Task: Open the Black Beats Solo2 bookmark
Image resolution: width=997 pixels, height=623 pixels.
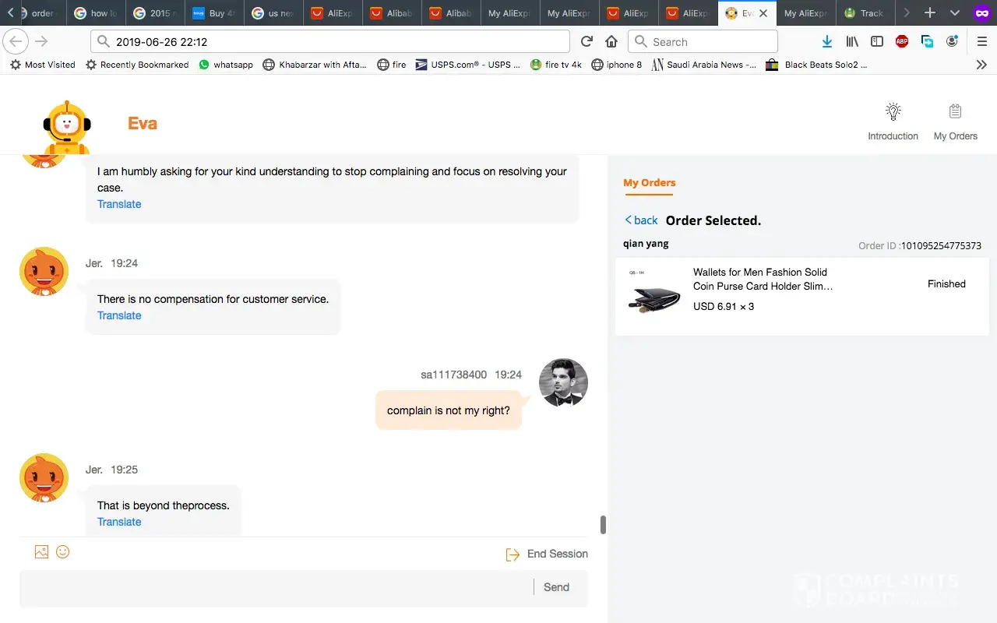Action: tap(816, 65)
